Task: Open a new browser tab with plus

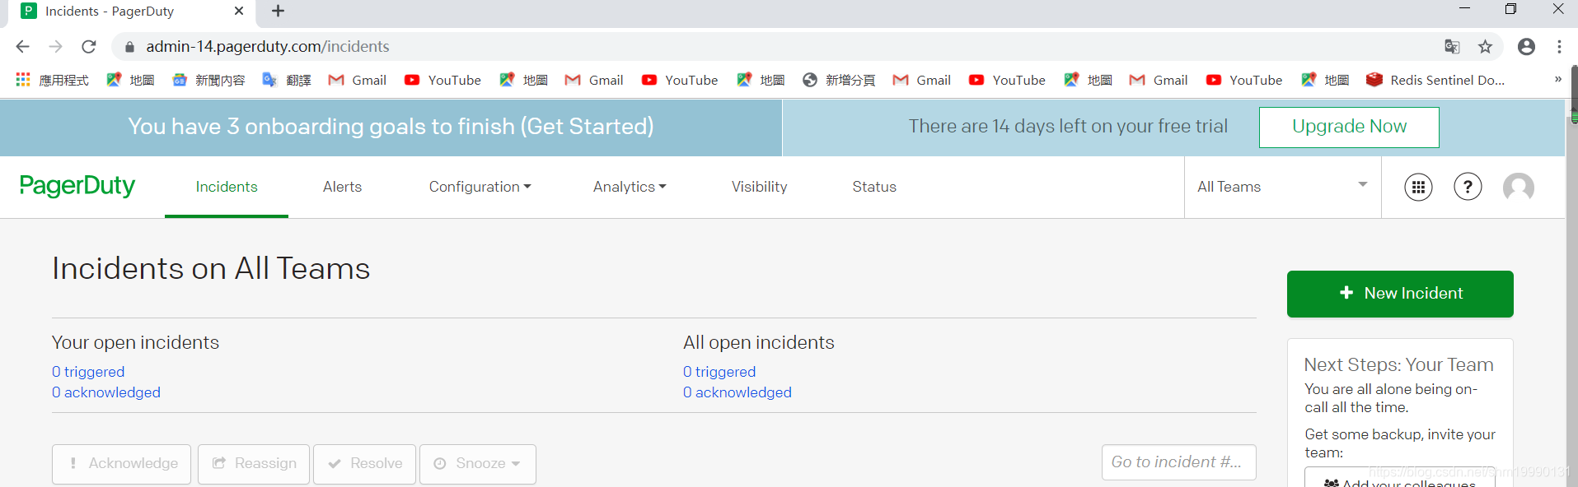Action: pos(278,11)
